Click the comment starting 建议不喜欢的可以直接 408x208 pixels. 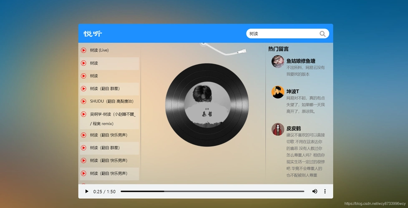(305, 155)
